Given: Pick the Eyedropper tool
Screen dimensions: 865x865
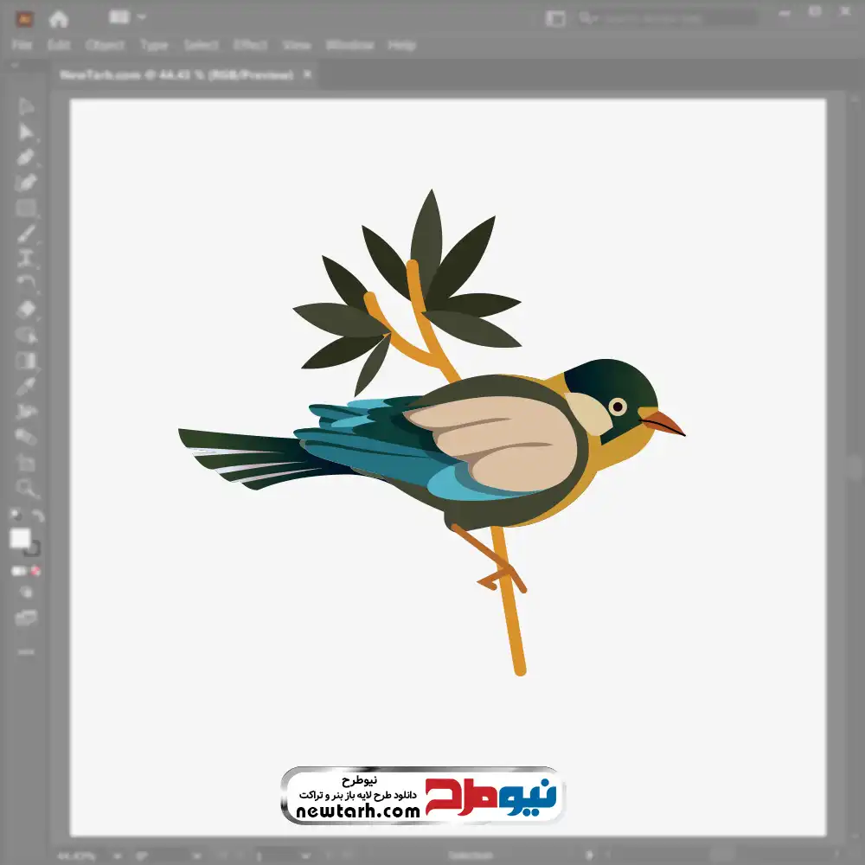Looking at the screenshot, I should click(x=26, y=386).
